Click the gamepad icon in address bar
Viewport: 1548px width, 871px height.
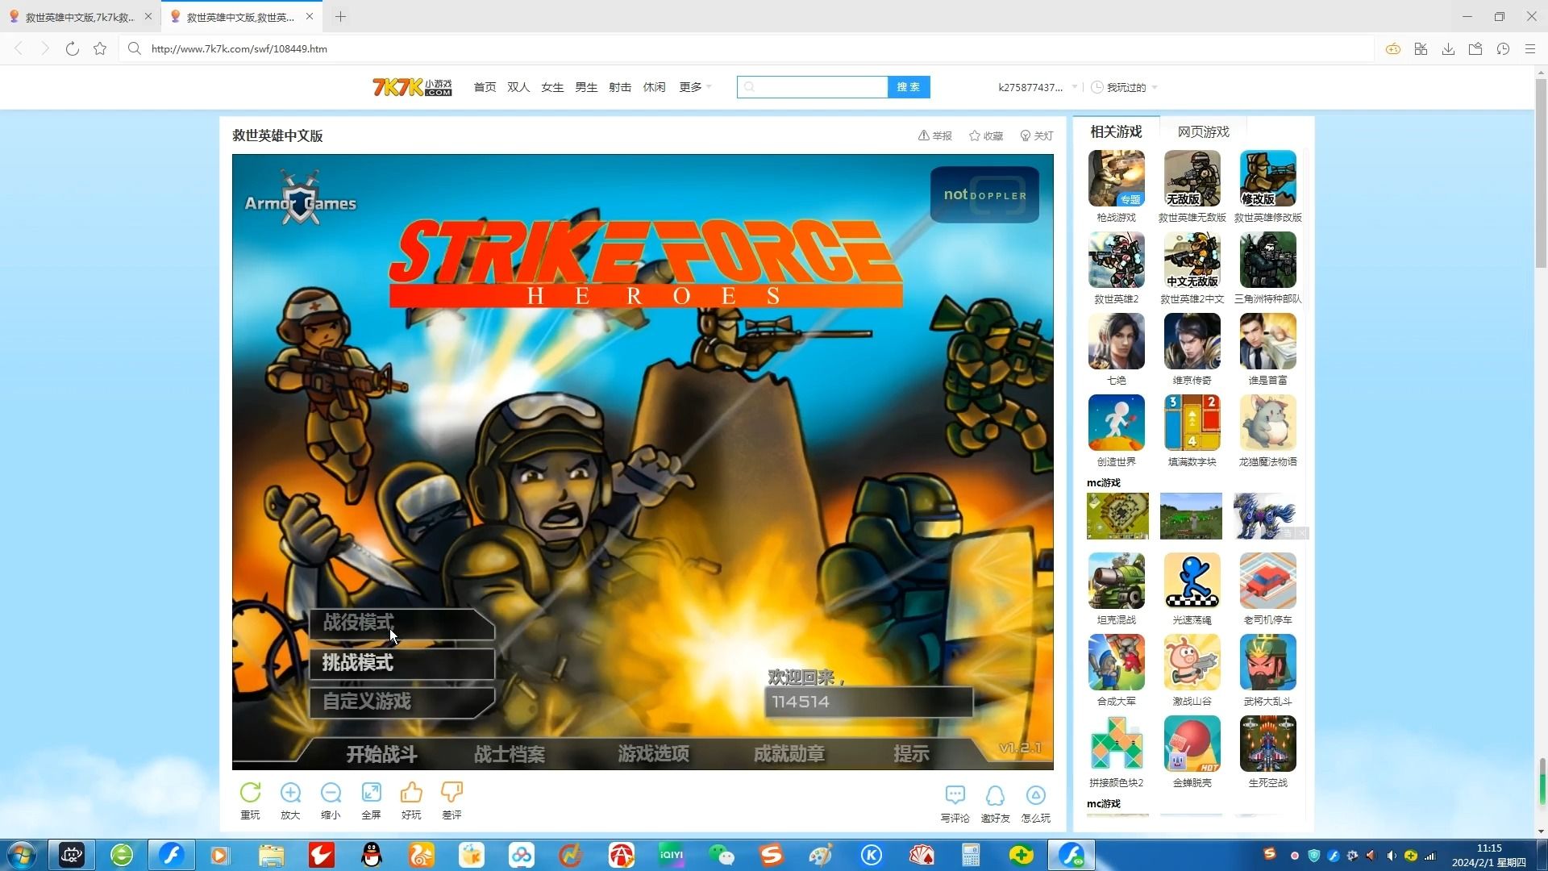point(1393,48)
